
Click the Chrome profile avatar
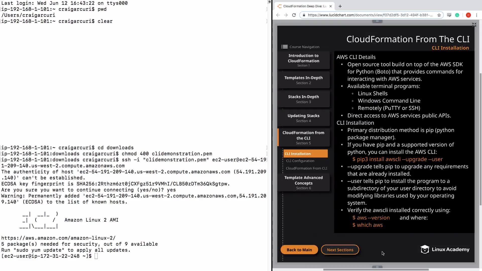[x=468, y=15]
